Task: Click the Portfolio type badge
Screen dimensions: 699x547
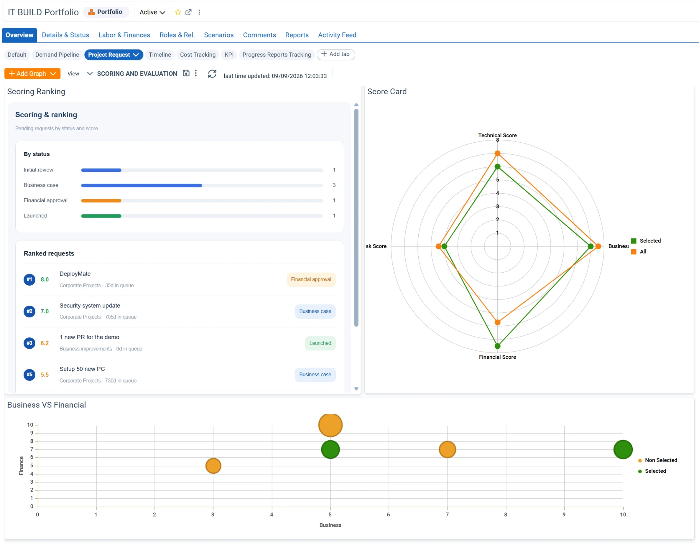Action: (x=106, y=12)
